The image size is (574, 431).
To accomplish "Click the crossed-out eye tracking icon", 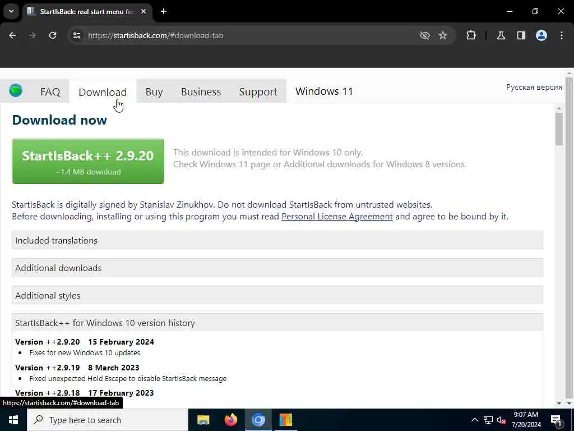I will pyautogui.click(x=425, y=35).
